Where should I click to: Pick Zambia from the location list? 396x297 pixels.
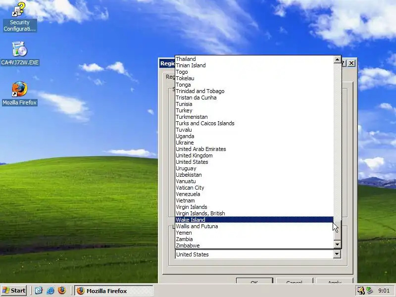point(254,239)
